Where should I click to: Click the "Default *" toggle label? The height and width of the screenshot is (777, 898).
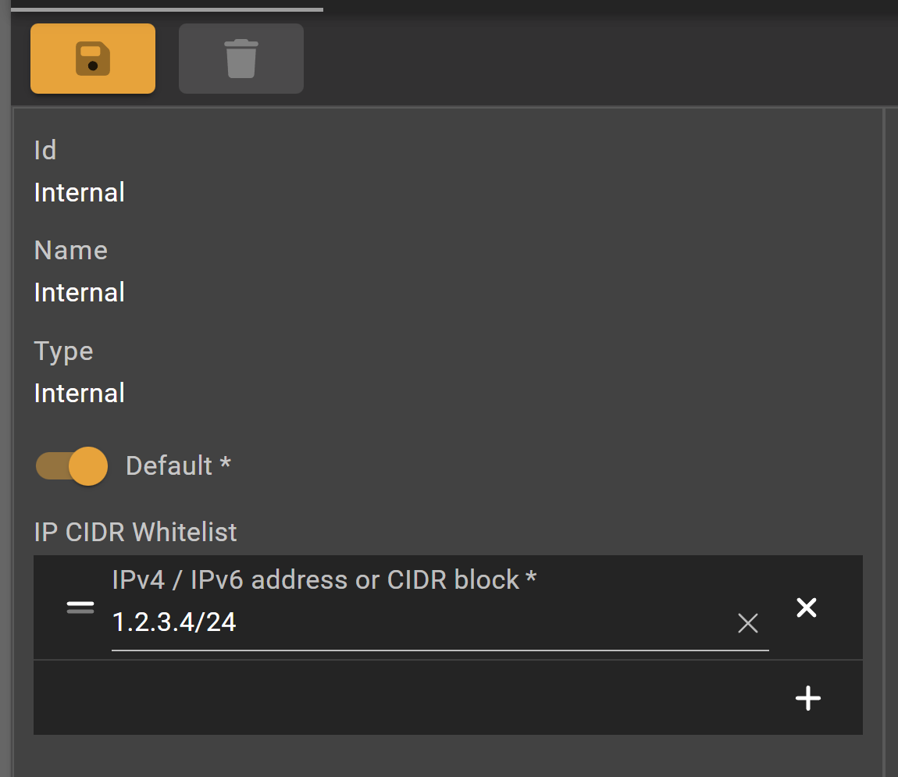pyautogui.click(x=179, y=466)
